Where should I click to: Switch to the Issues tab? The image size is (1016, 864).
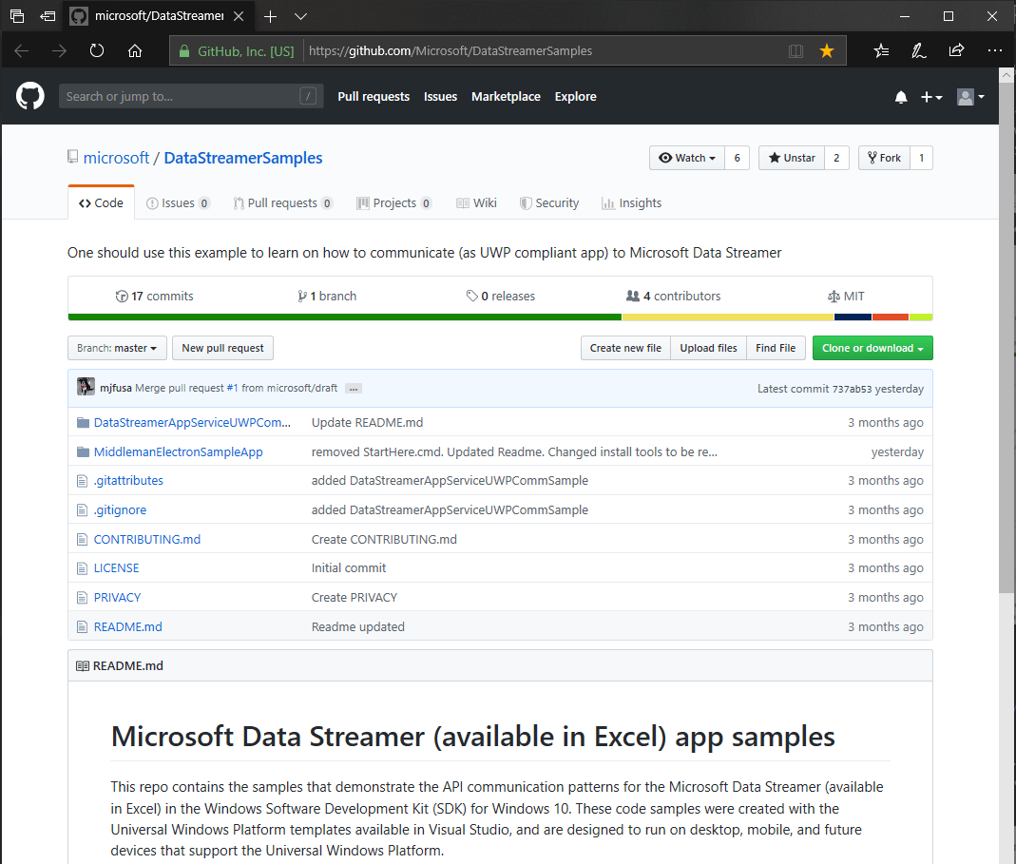click(x=178, y=202)
